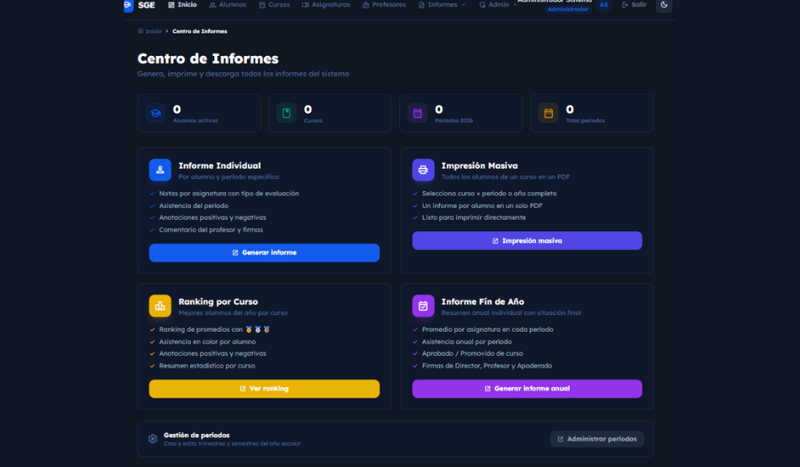Click the Generar informe button
This screenshot has height=467, width=800.
[x=264, y=253]
